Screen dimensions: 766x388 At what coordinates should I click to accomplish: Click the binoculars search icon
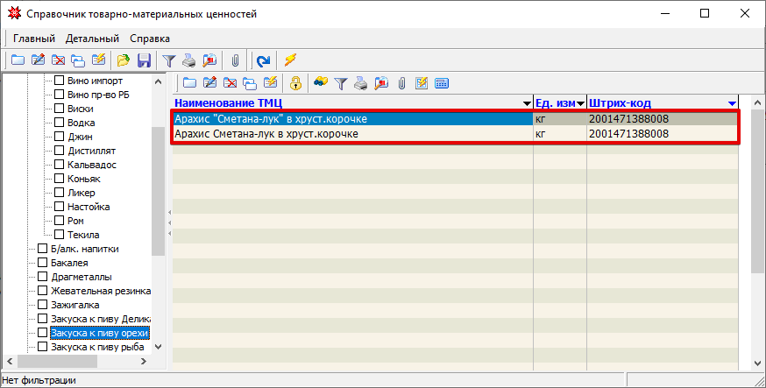point(321,83)
